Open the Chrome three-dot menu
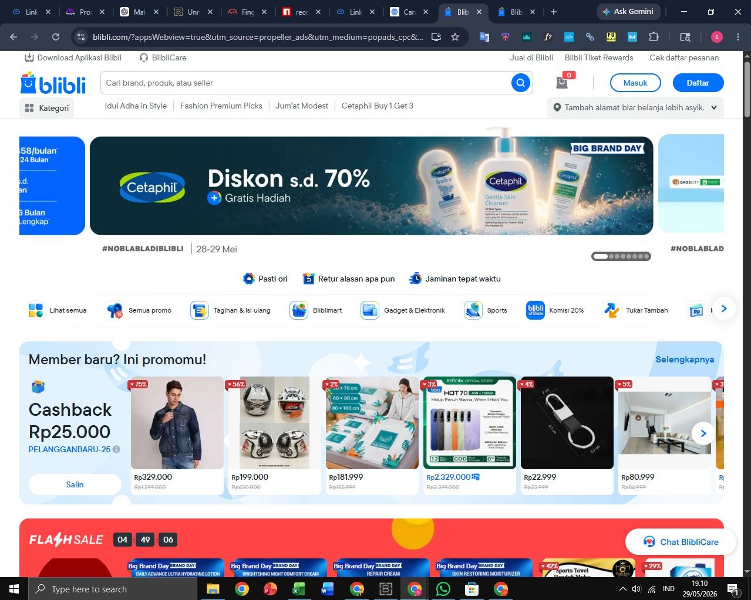Screen dimensions: 751x600 click(x=738, y=37)
